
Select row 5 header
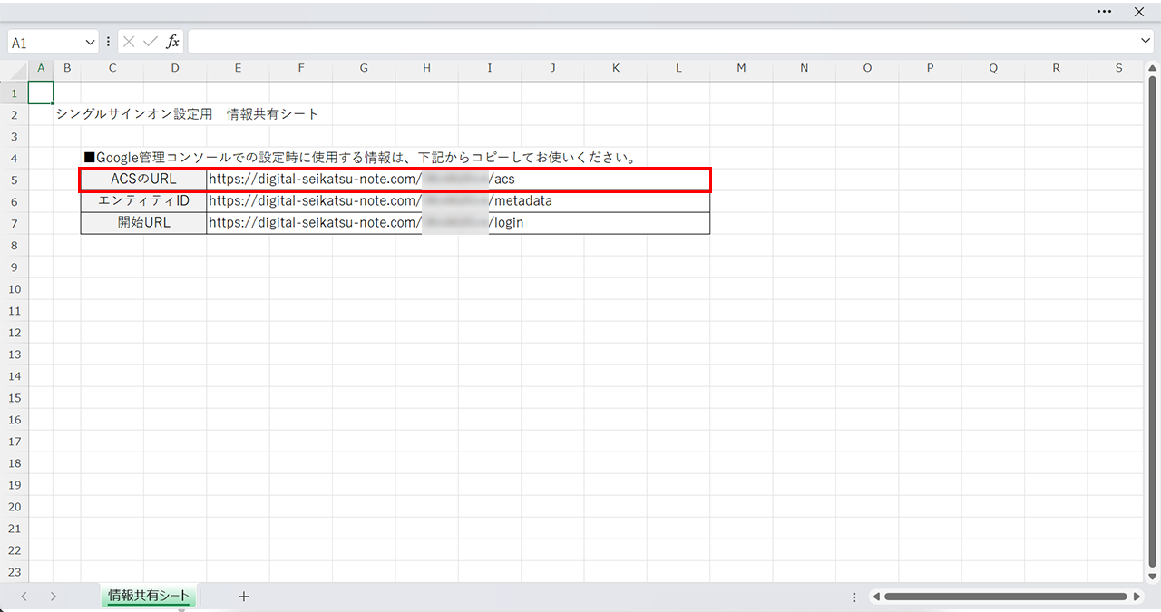click(x=14, y=180)
